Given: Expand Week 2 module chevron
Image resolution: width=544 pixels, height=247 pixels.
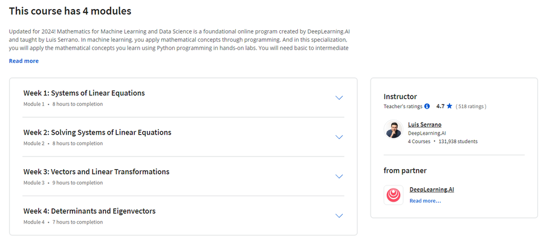Looking at the screenshot, I should coord(339,137).
